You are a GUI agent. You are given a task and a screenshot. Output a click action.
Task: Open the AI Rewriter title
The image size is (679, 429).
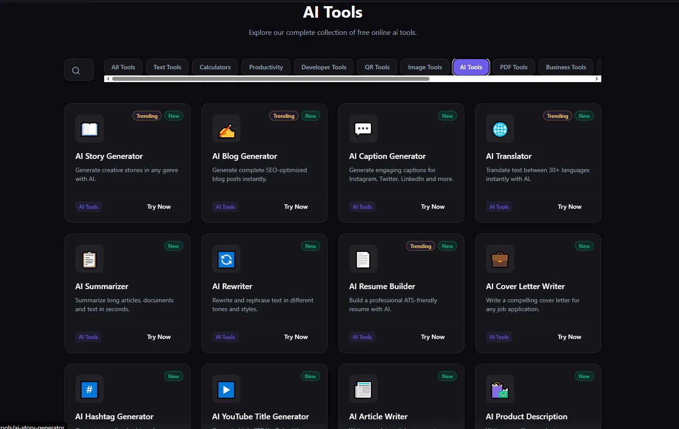click(232, 286)
